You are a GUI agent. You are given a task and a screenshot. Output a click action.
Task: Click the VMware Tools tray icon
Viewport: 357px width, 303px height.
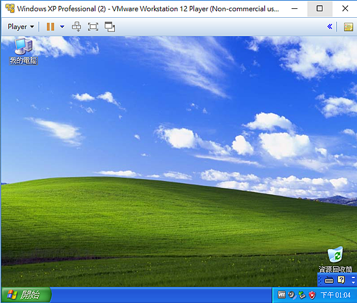tap(281, 295)
